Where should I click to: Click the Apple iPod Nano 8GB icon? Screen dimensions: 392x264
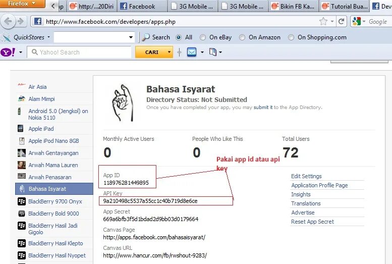(x=22, y=141)
